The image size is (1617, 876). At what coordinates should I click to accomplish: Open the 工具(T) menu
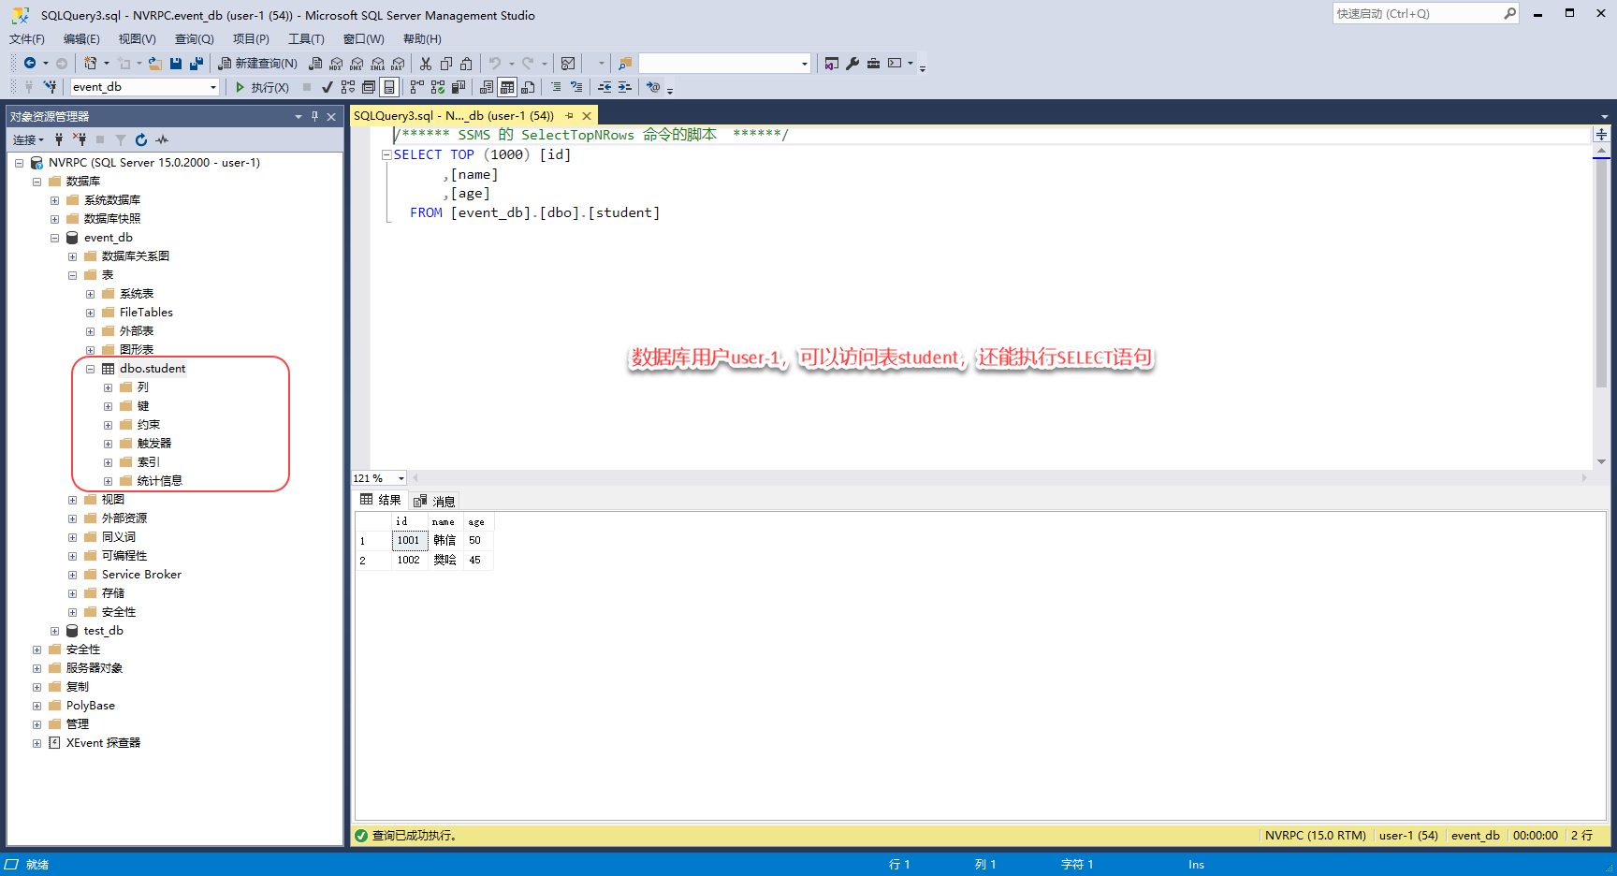pyautogui.click(x=306, y=39)
